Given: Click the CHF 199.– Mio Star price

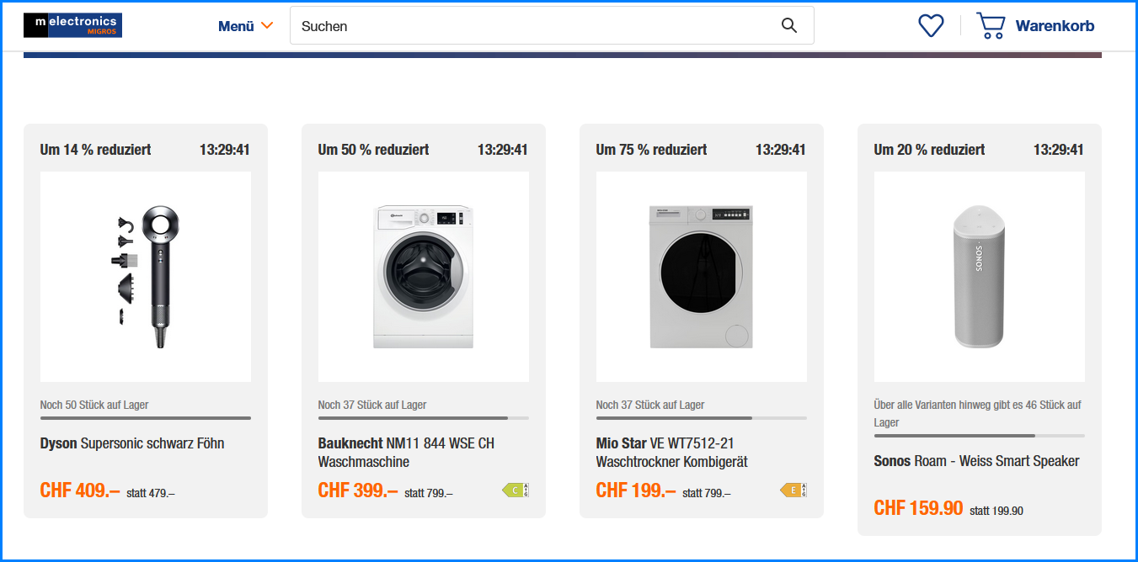Looking at the screenshot, I should (x=636, y=490).
